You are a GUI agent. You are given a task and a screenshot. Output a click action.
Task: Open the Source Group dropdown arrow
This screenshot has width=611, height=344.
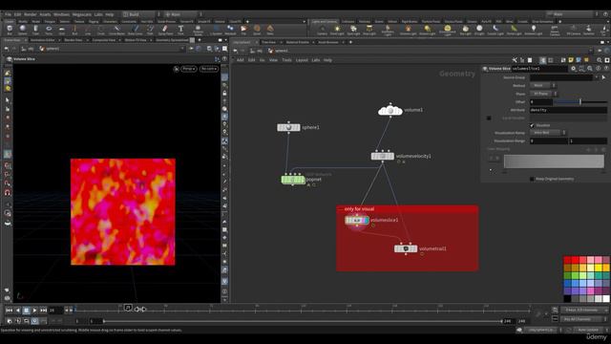[596, 77]
